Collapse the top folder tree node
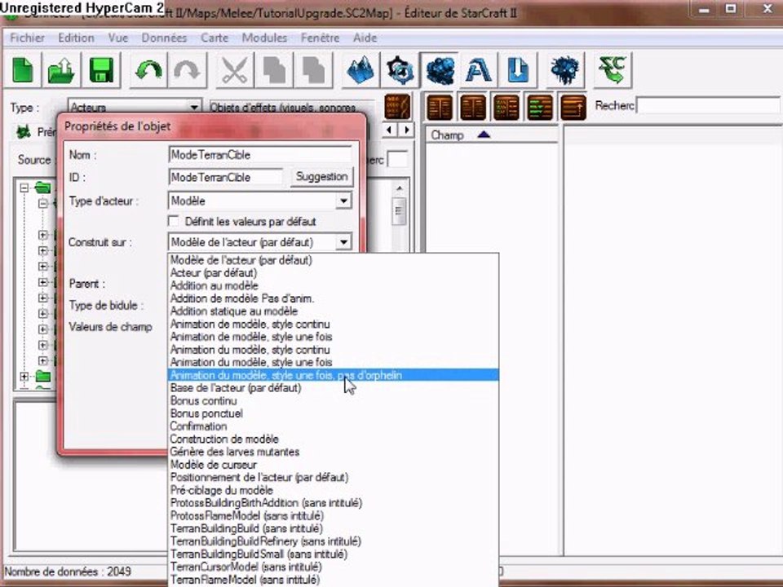783x587 pixels. pos(24,188)
